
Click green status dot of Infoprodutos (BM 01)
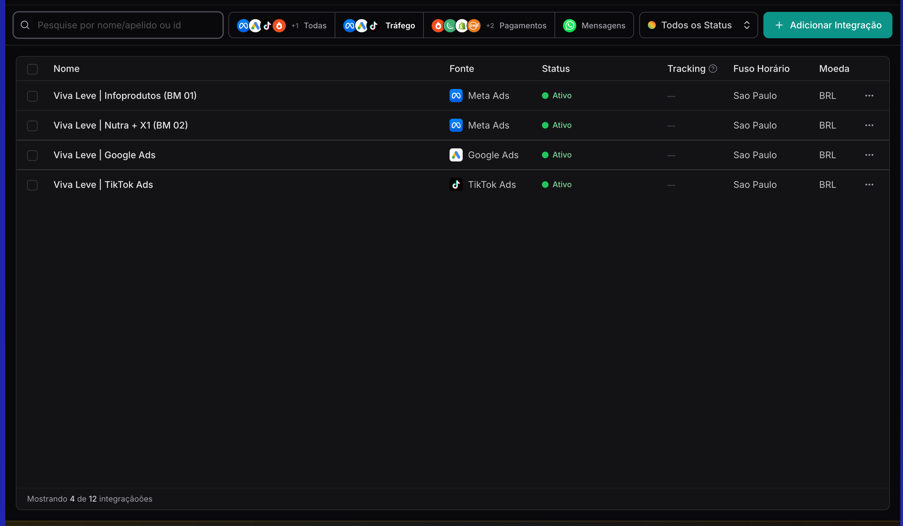[545, 96]
